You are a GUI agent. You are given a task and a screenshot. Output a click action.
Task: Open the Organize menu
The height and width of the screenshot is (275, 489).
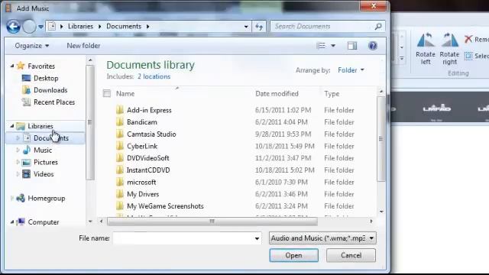[32, 46]
